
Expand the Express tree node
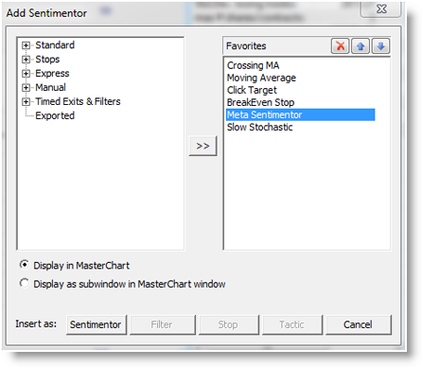coord(26,74)
